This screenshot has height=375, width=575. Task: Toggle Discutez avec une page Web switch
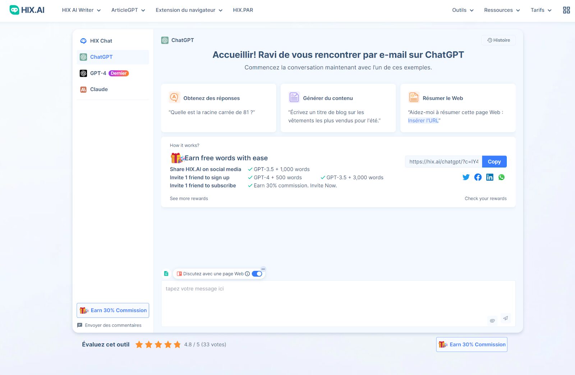[x=257, y=274]
